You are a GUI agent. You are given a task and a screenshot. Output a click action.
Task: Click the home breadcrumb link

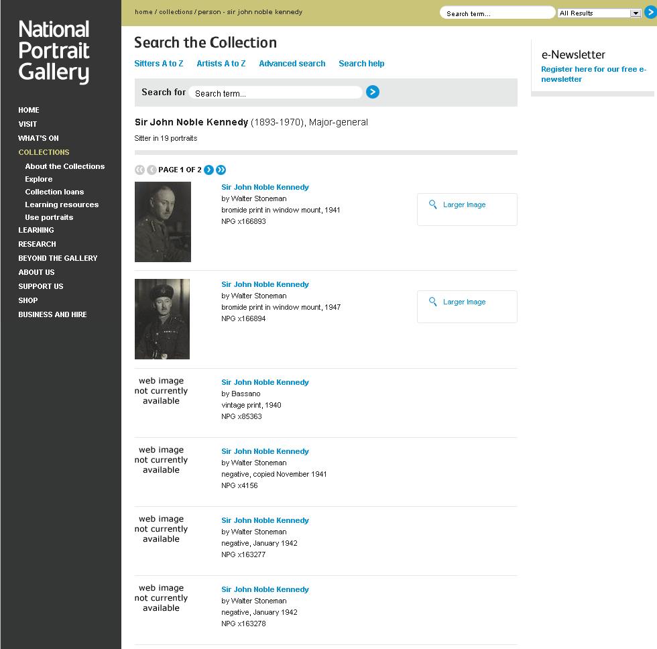143,11
